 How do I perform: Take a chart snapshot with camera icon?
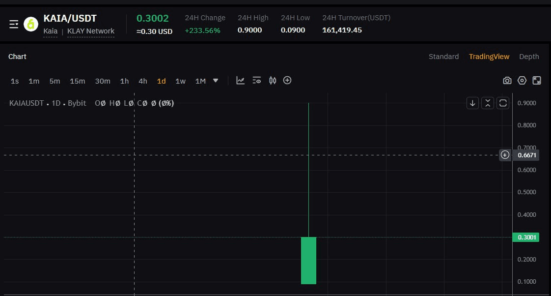coord(507,81)
